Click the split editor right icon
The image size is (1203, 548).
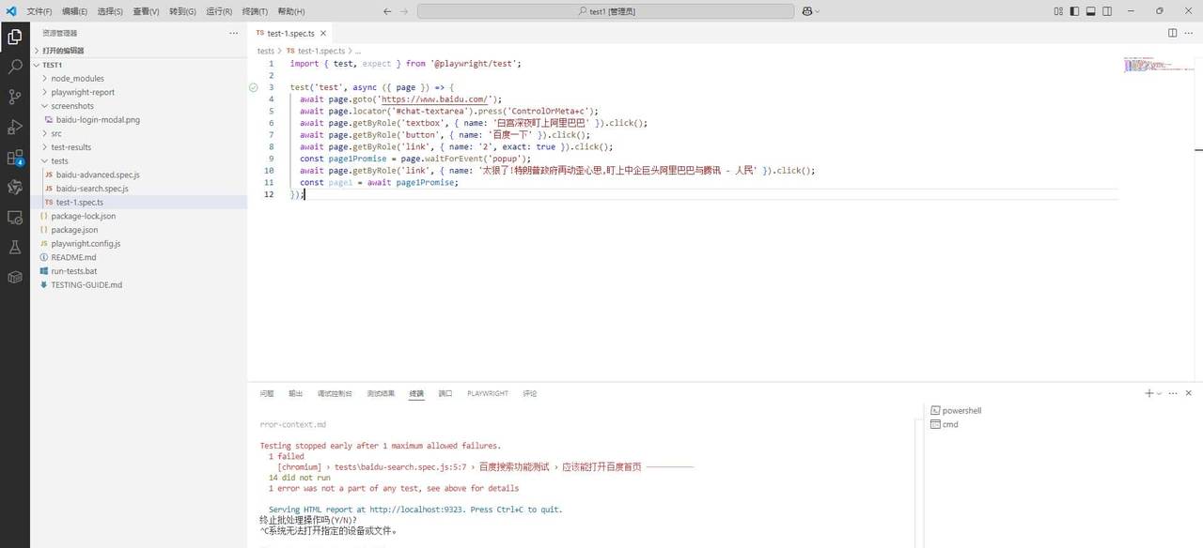(x=1172, y=33)
